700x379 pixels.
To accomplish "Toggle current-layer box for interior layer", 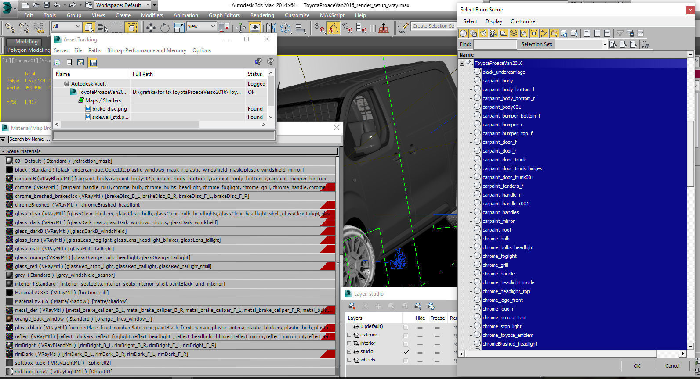I will tap(406, 344).
